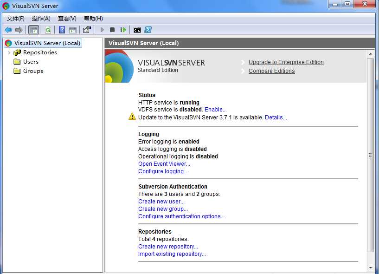Click 'Total 4 repositories.' text
379x274 pixels.
pyautogui.click(x=163, y=239)
